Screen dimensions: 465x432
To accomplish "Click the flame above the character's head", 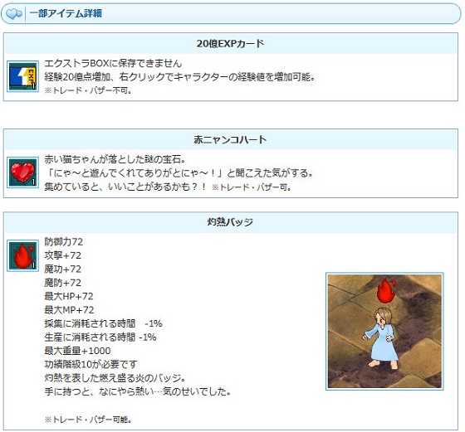I will point(385,290).
